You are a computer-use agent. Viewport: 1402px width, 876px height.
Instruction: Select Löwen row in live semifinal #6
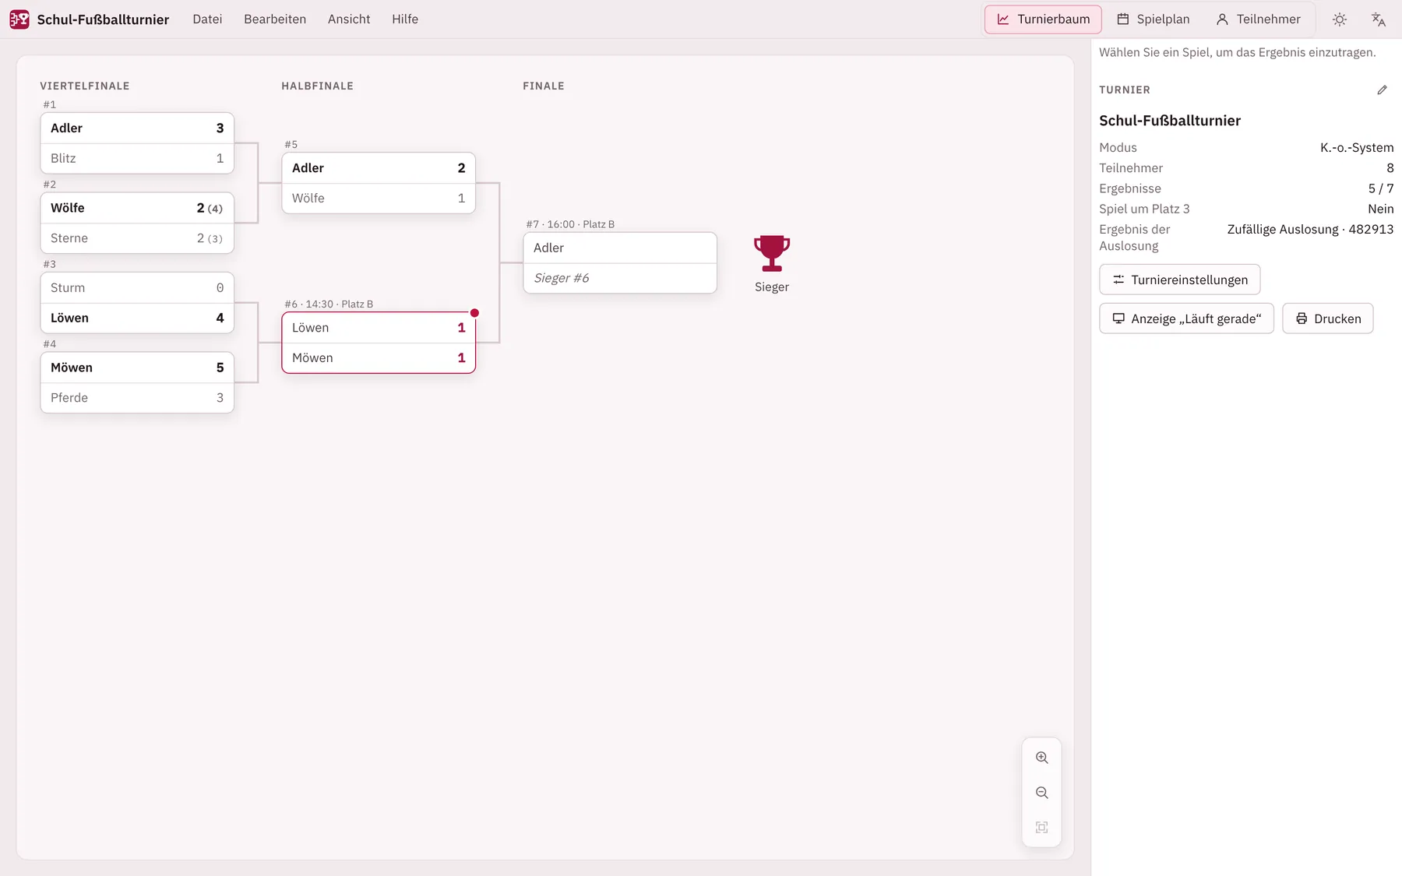point(379,328)
